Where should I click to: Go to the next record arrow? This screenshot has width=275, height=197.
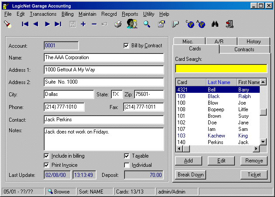point(47,24)
